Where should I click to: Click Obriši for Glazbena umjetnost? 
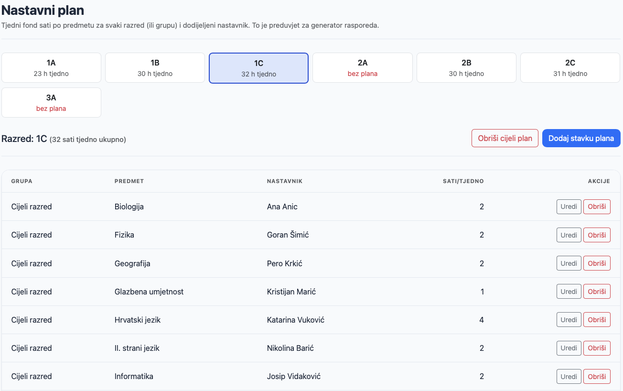point(597,292)
